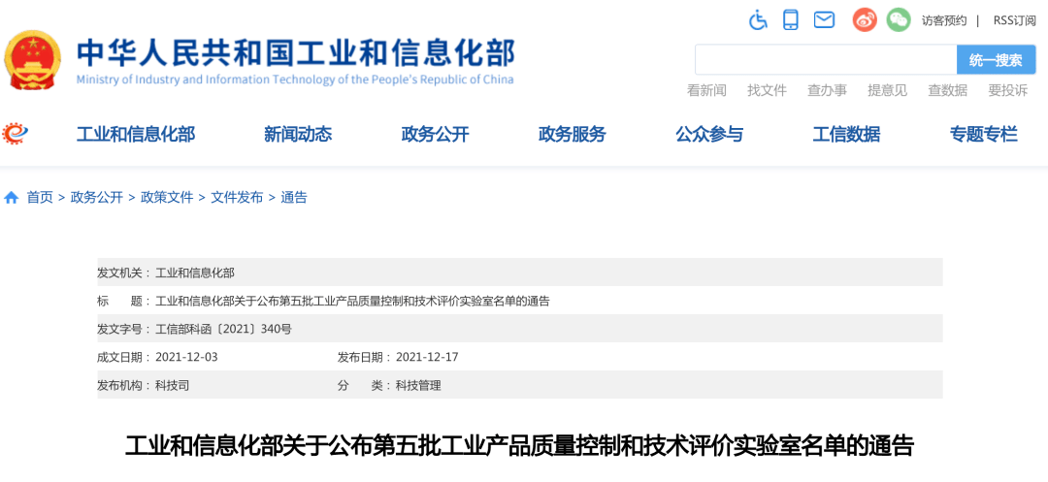The image size is (1048, 482).
Task: Select the 政务服务 menu item
Action: pos(572,135)
